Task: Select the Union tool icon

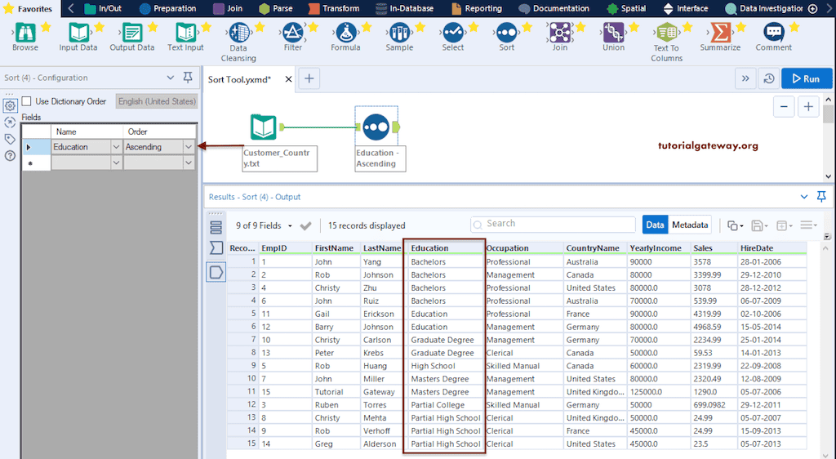Action: pos(613,33)
